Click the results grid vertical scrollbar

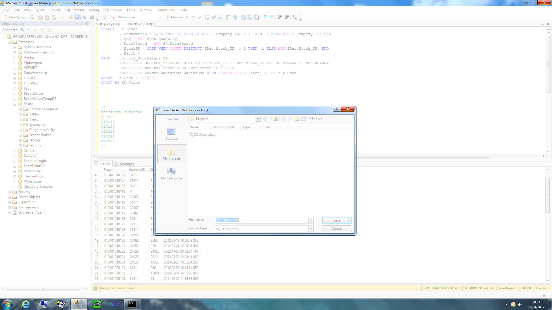pos(548,195)
